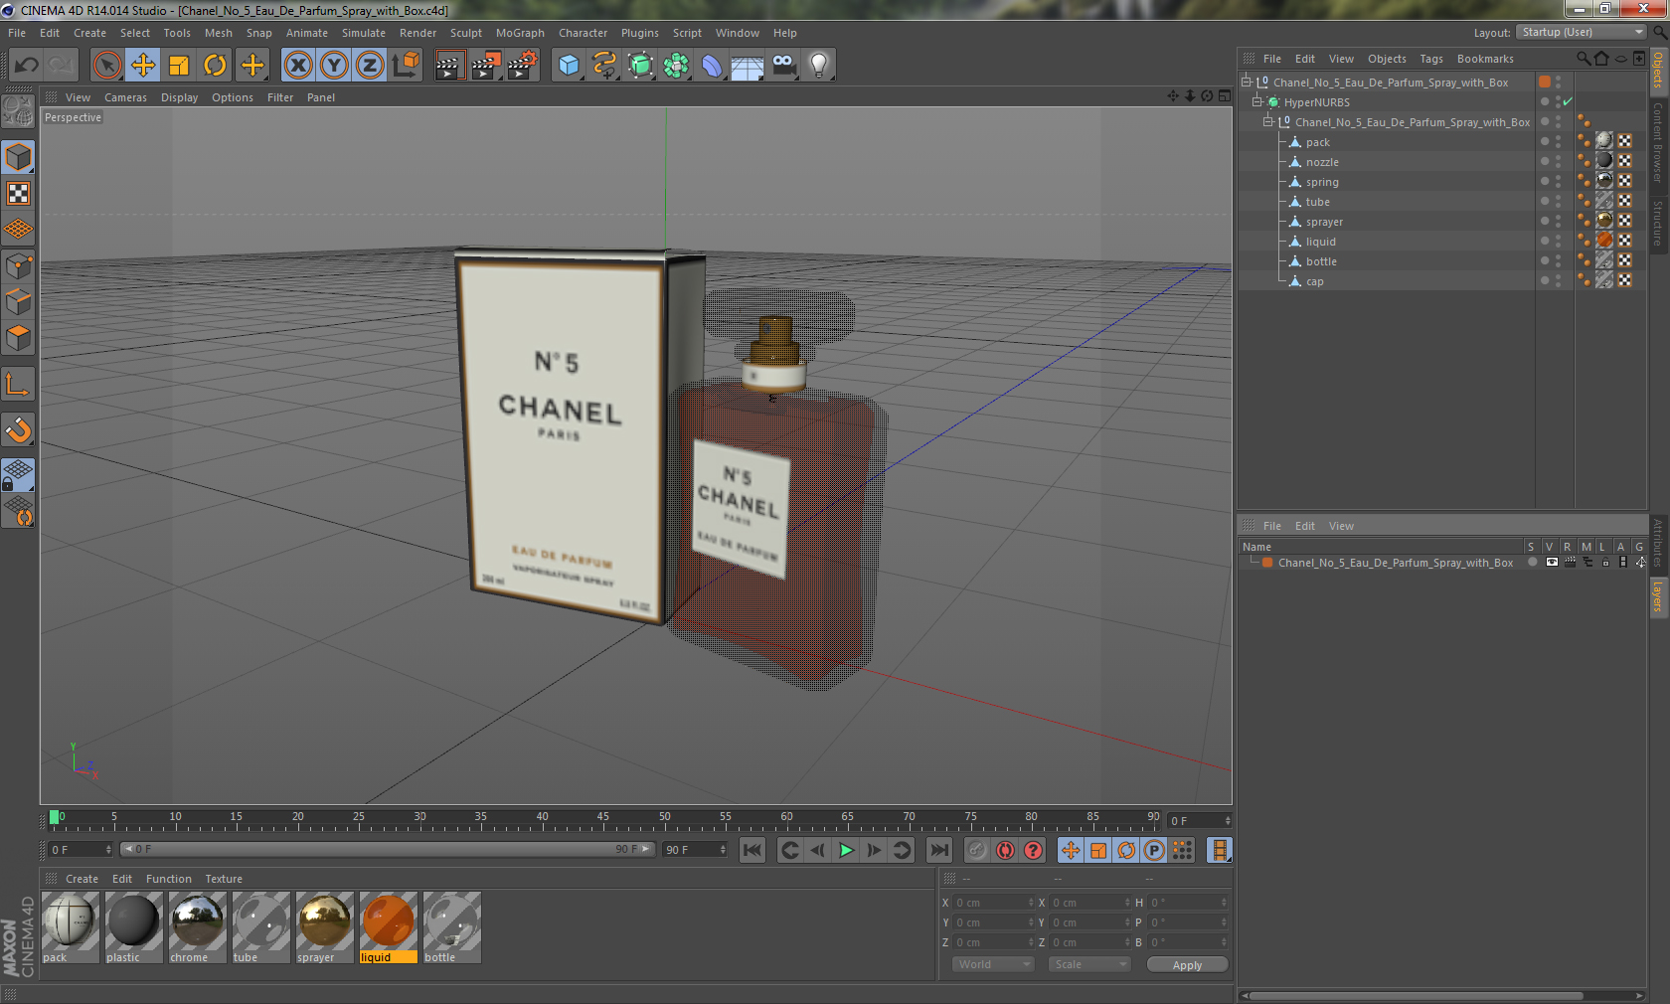
Task: Enable record active objects
Action: point(977,850)
